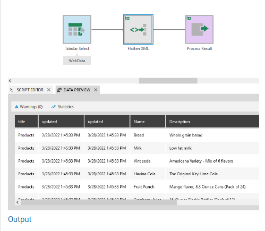This screenshot has height=231, width=265.
Task: Click the status indicator on Process Result node
Action: [x=189, y=18]
